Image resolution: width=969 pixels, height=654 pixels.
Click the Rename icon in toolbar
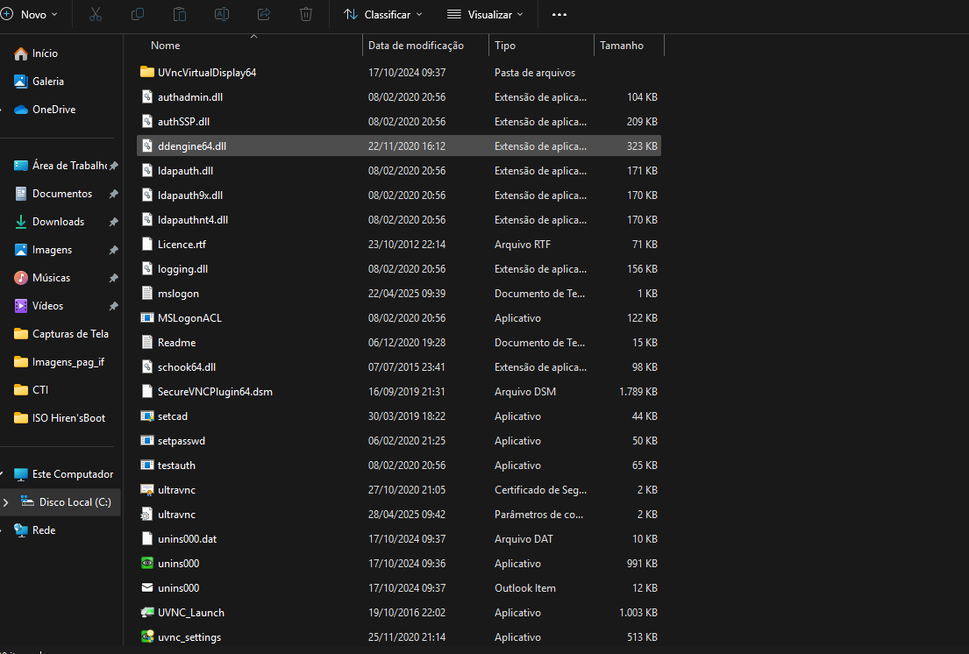[x=222, y=14]
